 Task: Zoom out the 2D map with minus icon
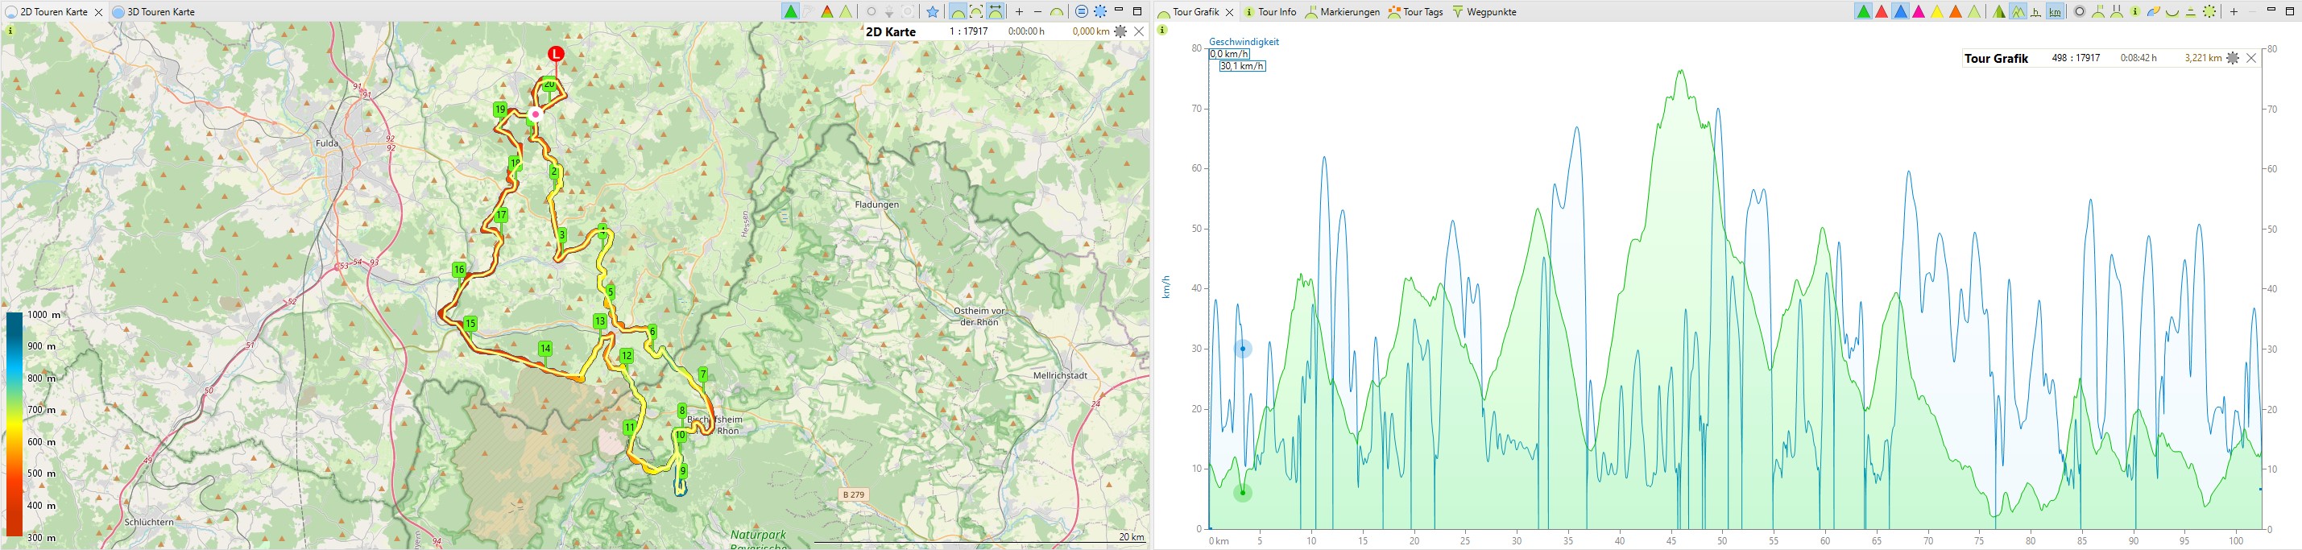[1037, 11]
